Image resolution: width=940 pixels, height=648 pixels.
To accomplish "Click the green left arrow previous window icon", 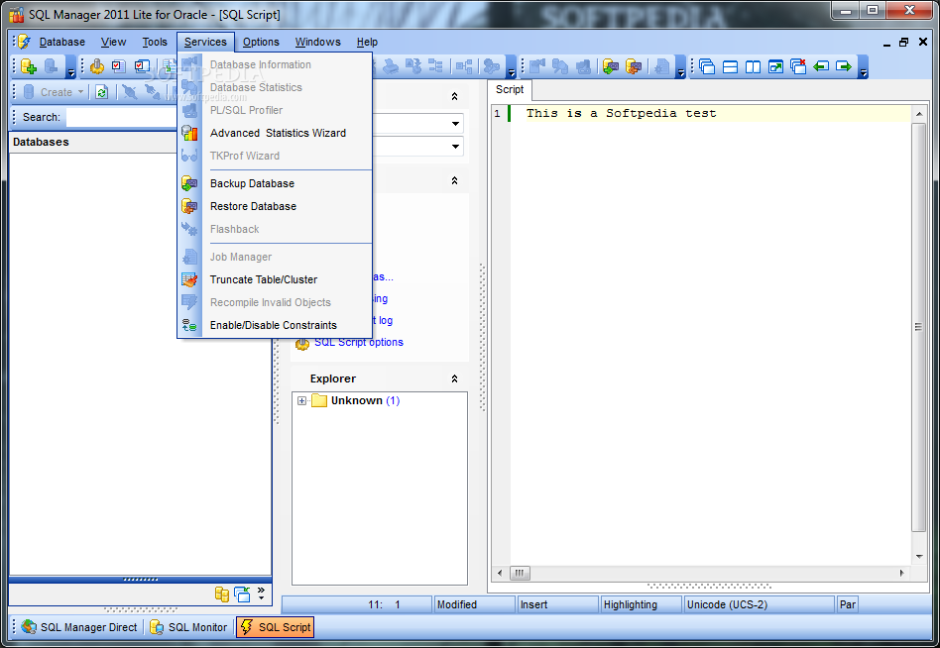I will [821, 66].
